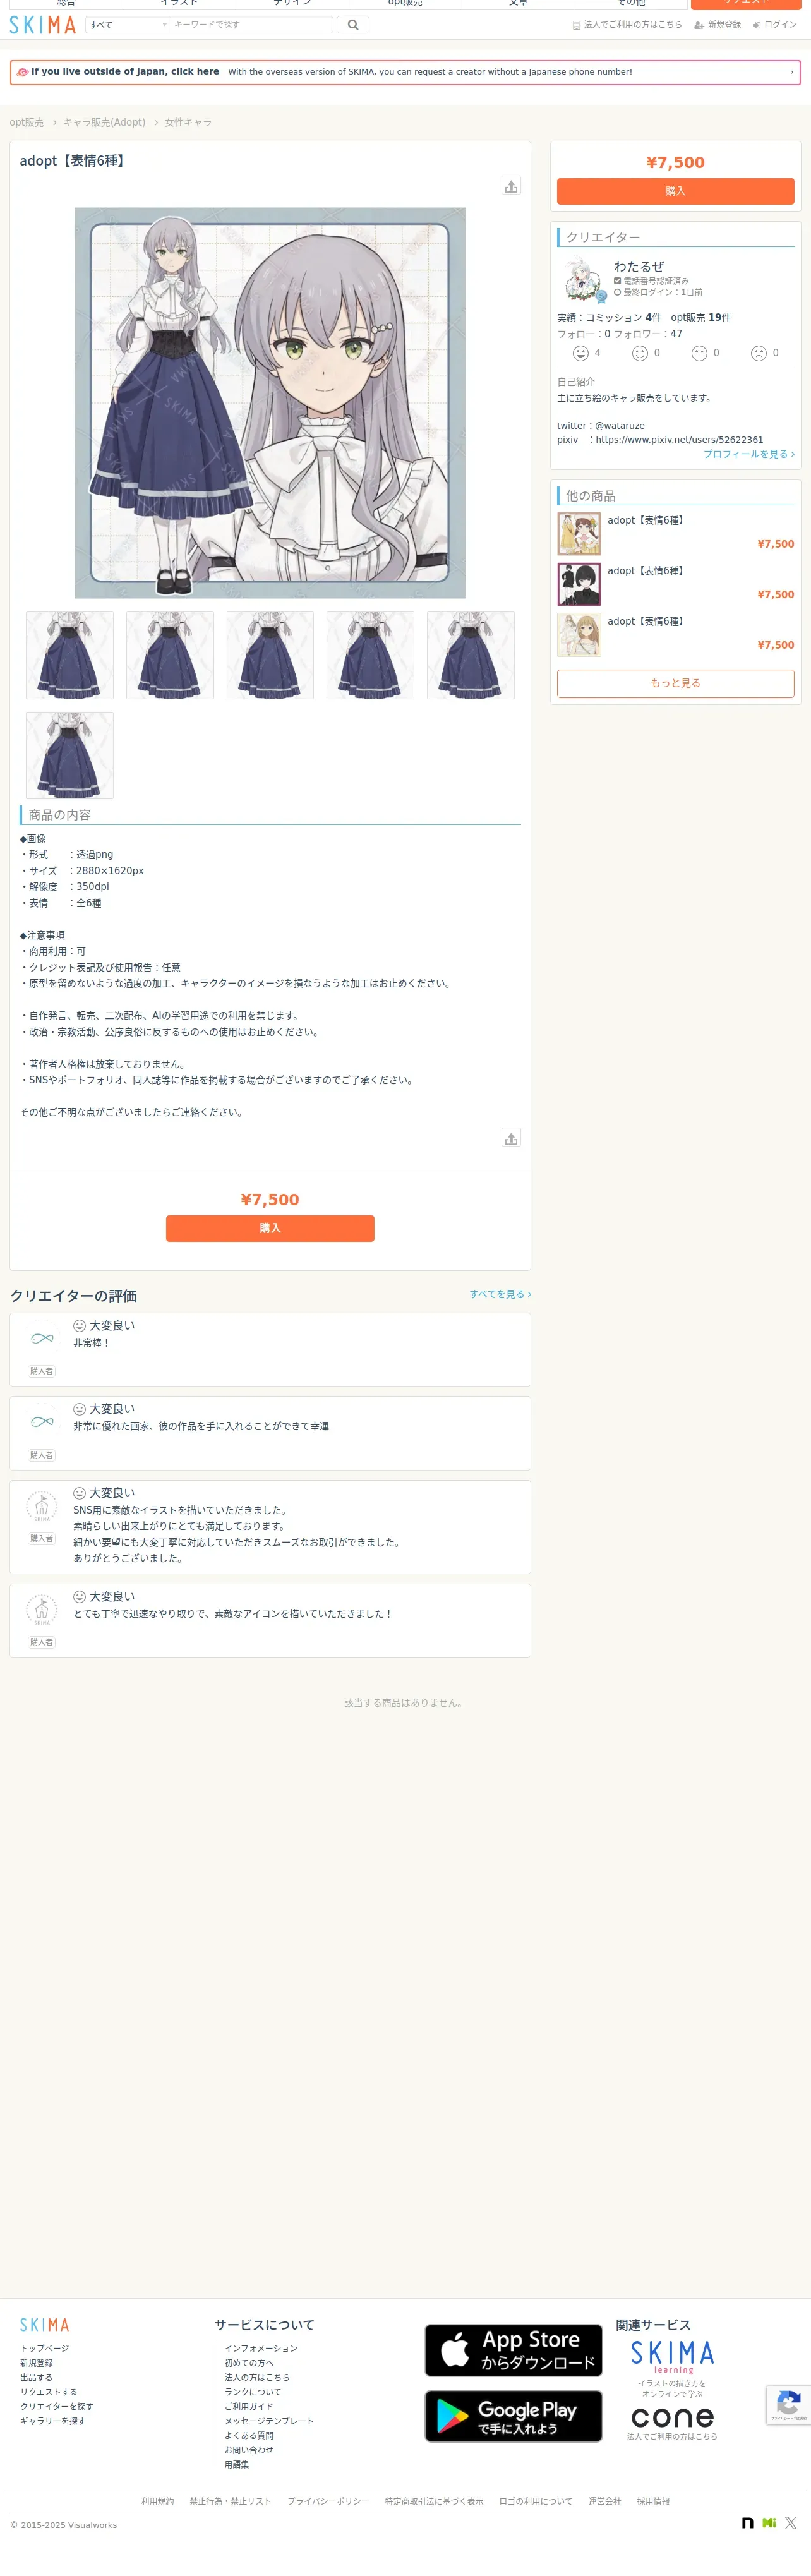
Task: Go to opt販売 breadcrumb
Action: 27,122
